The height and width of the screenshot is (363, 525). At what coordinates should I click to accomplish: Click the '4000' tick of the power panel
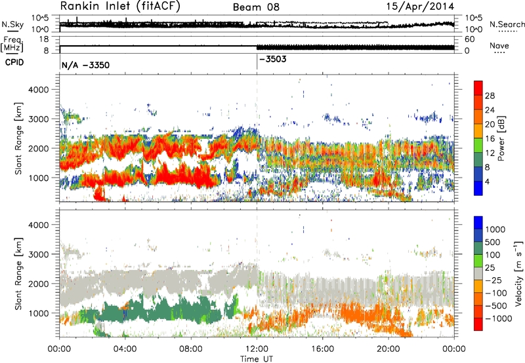click(38, 90)
